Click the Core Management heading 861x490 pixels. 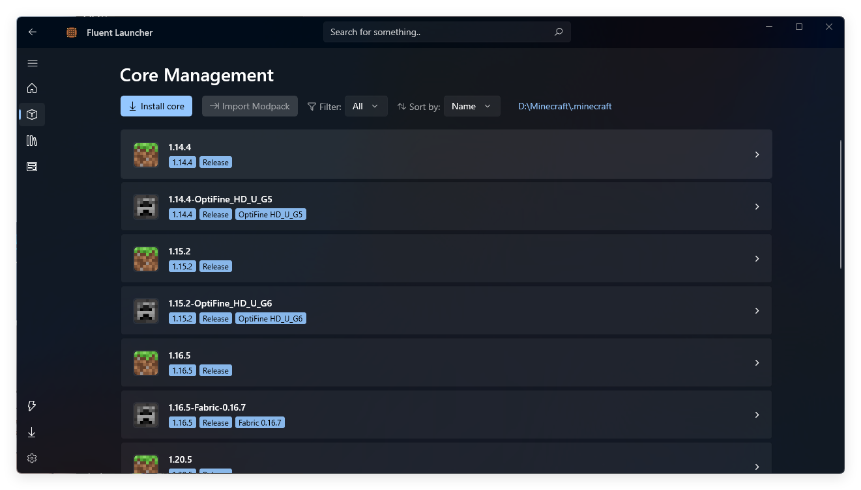click(197, 75)
